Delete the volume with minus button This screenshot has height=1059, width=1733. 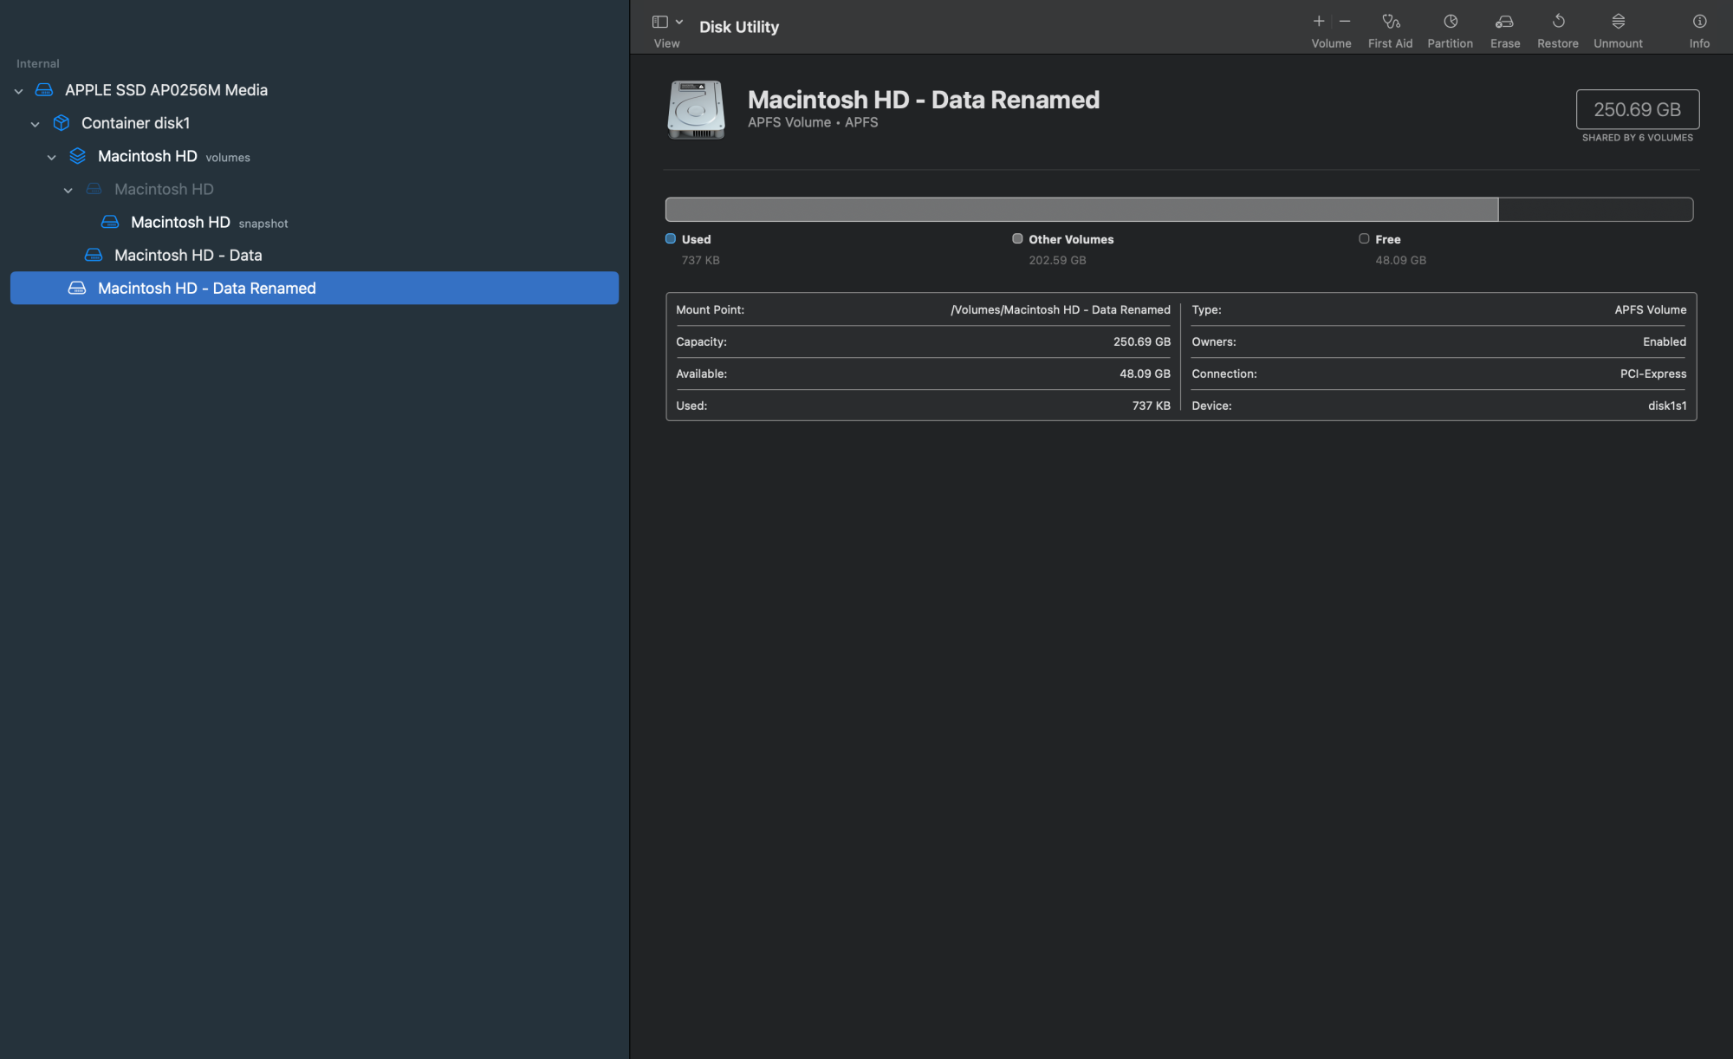click(1345, 22)
